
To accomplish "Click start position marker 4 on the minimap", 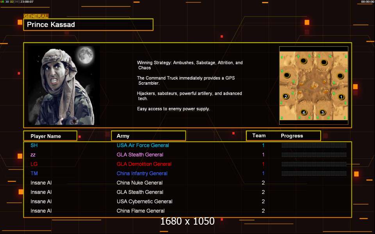I will (304, 112).
